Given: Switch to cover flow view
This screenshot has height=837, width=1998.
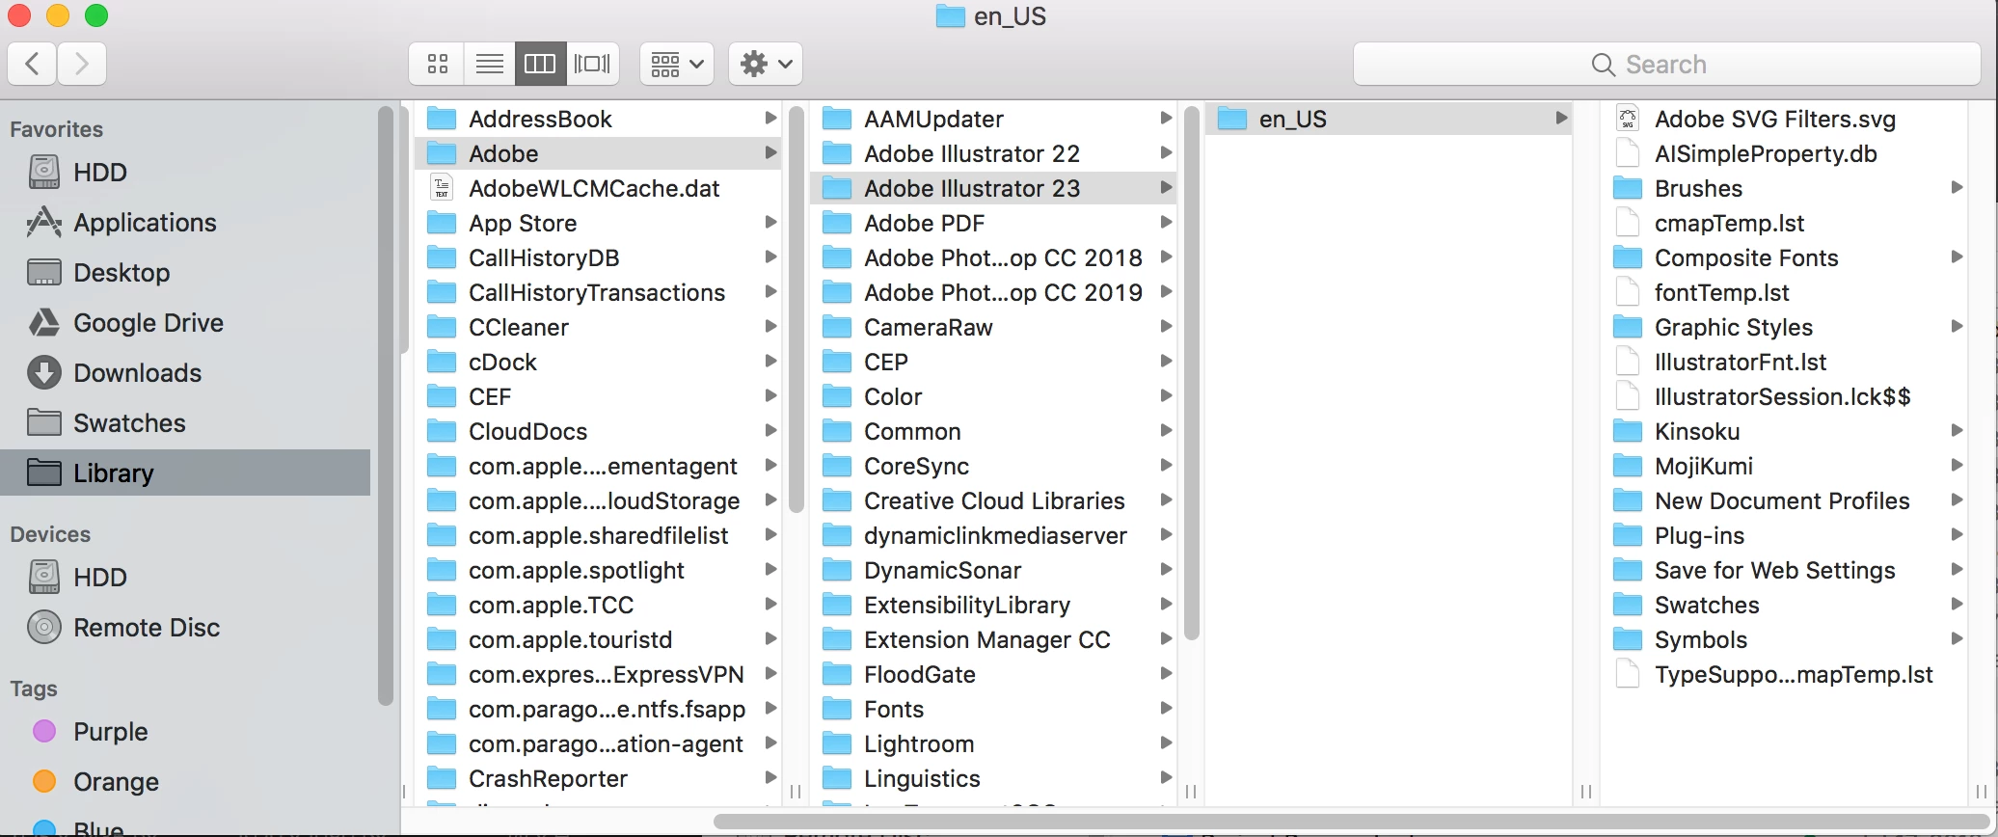Looking at the screenshot, I should click(592, 65).
